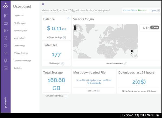Screen dimensions: 162x118
Task: Click the Affiliate Settings shuffle icon
Action: 6,53
